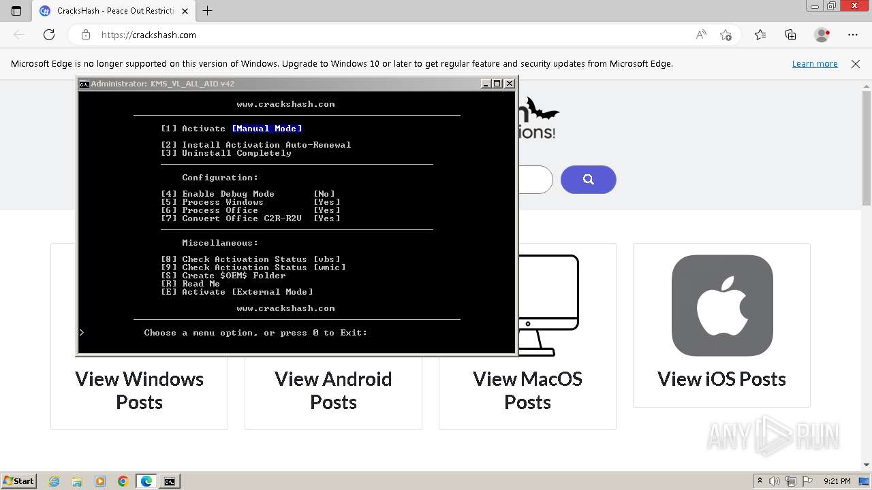Click '[R] Read Me' line

coord(190,284)
